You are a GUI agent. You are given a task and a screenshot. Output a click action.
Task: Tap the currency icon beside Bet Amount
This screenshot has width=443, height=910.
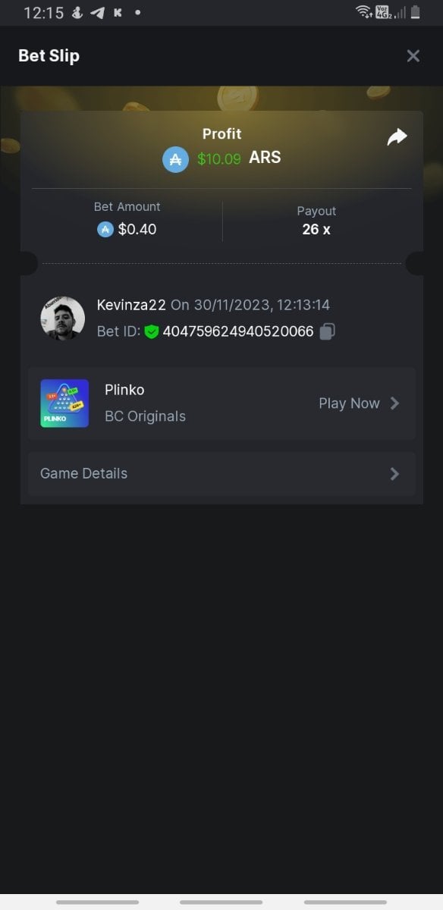(x=105, y=229)
